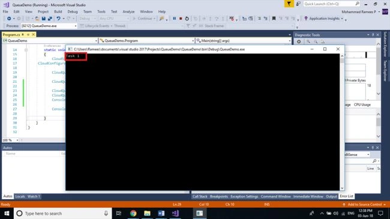The height and width of the screenshot is (219, 390).
Task: Click Type here to search box
Action: 62,213
